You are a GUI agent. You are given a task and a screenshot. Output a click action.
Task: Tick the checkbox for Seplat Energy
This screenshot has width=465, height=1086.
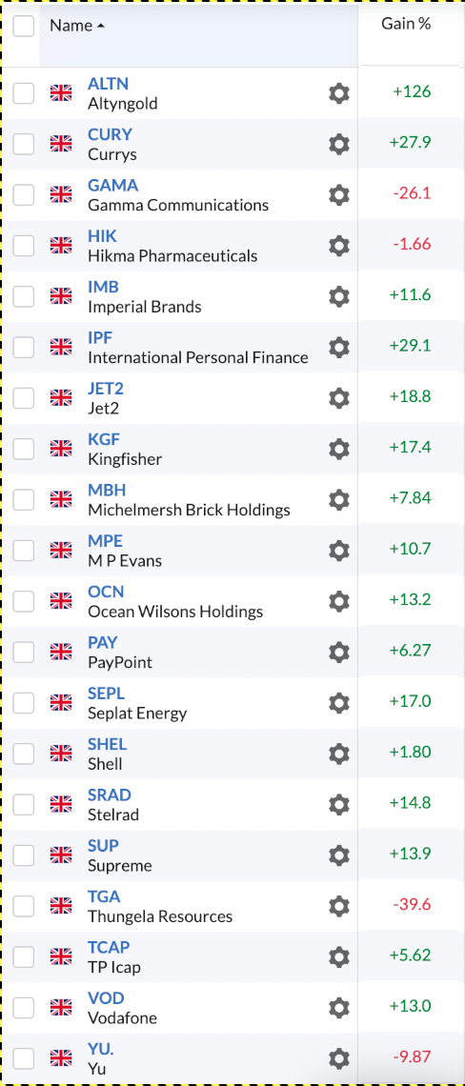point(24,703)
